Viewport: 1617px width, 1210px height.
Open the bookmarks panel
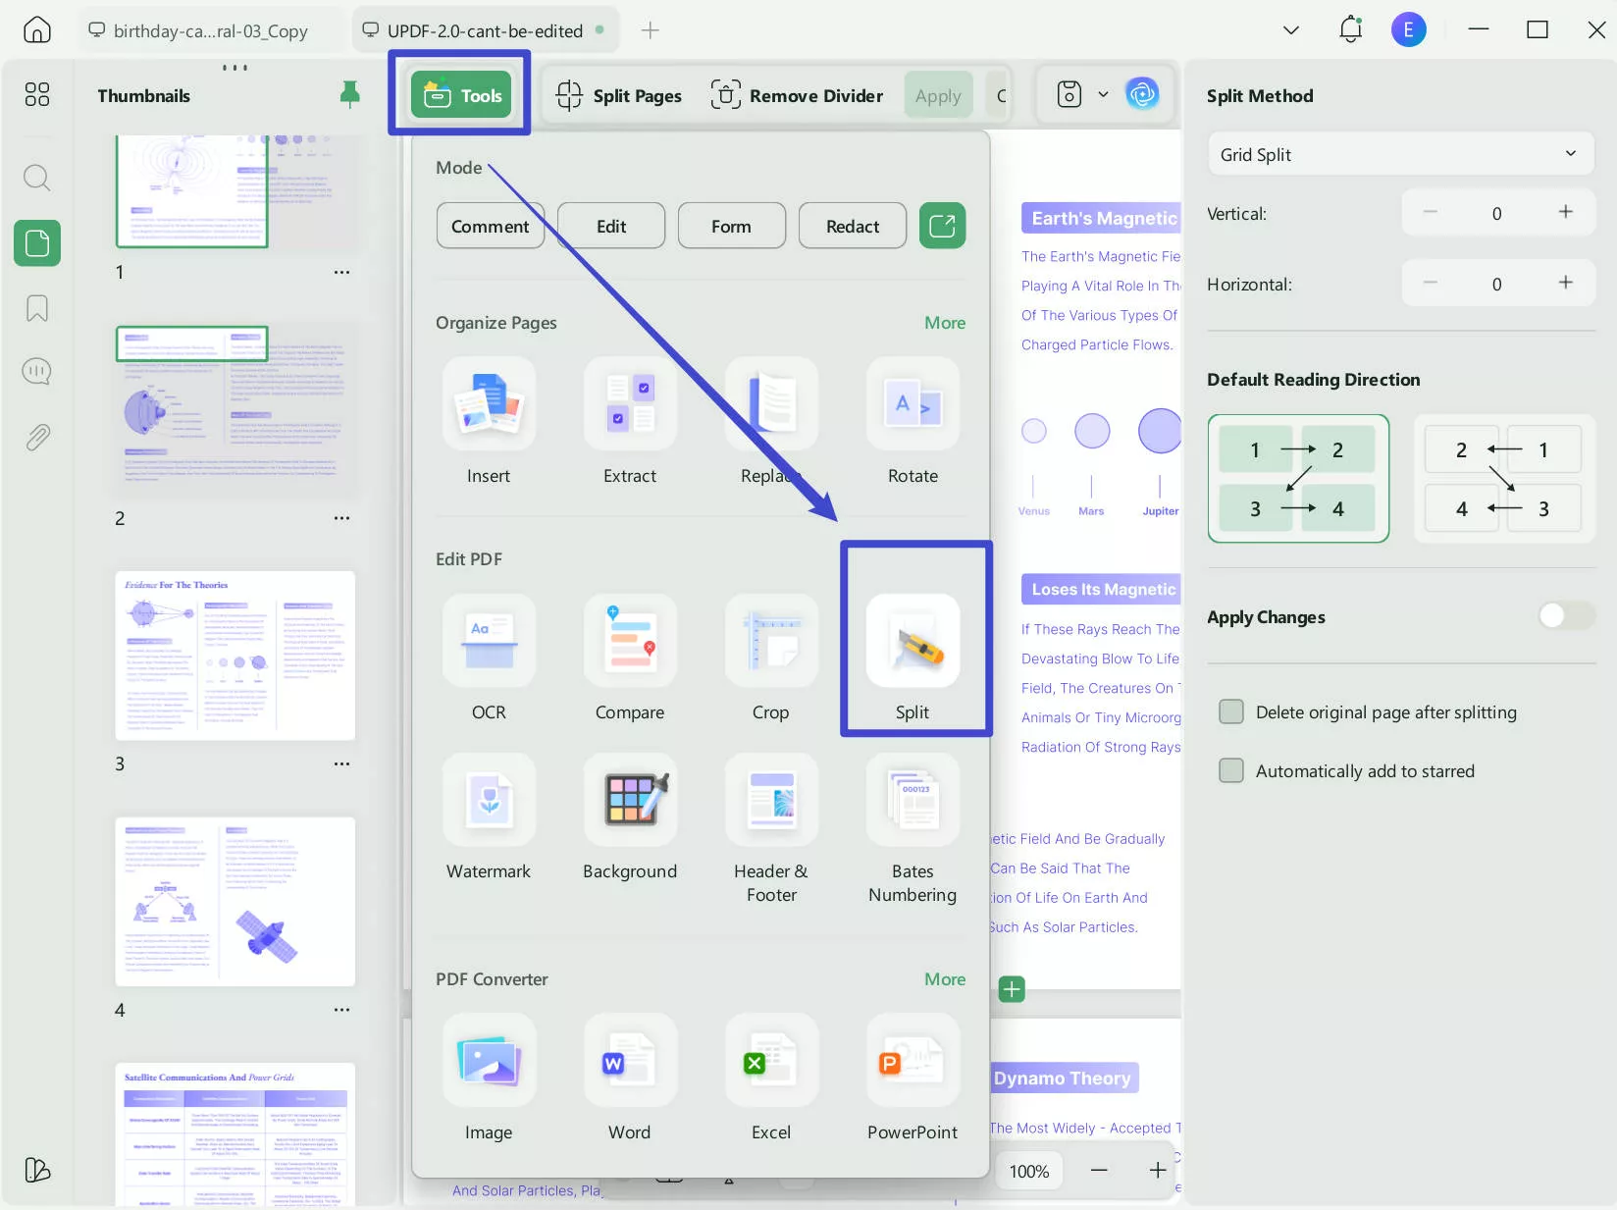pyautogui.click(x=36, y=308)
